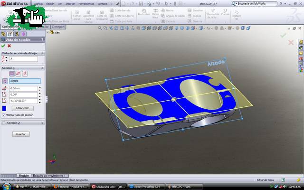Confirm section view with green checkmark in panel
The image size is (304, 190).
pos(3,46)
